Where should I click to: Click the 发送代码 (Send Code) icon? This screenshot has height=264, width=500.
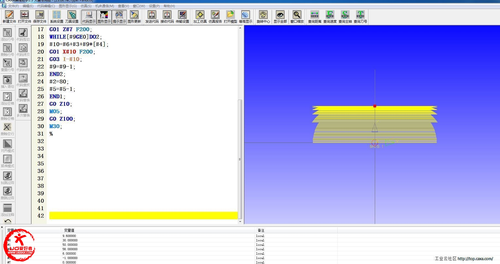[x=152, y=17]
